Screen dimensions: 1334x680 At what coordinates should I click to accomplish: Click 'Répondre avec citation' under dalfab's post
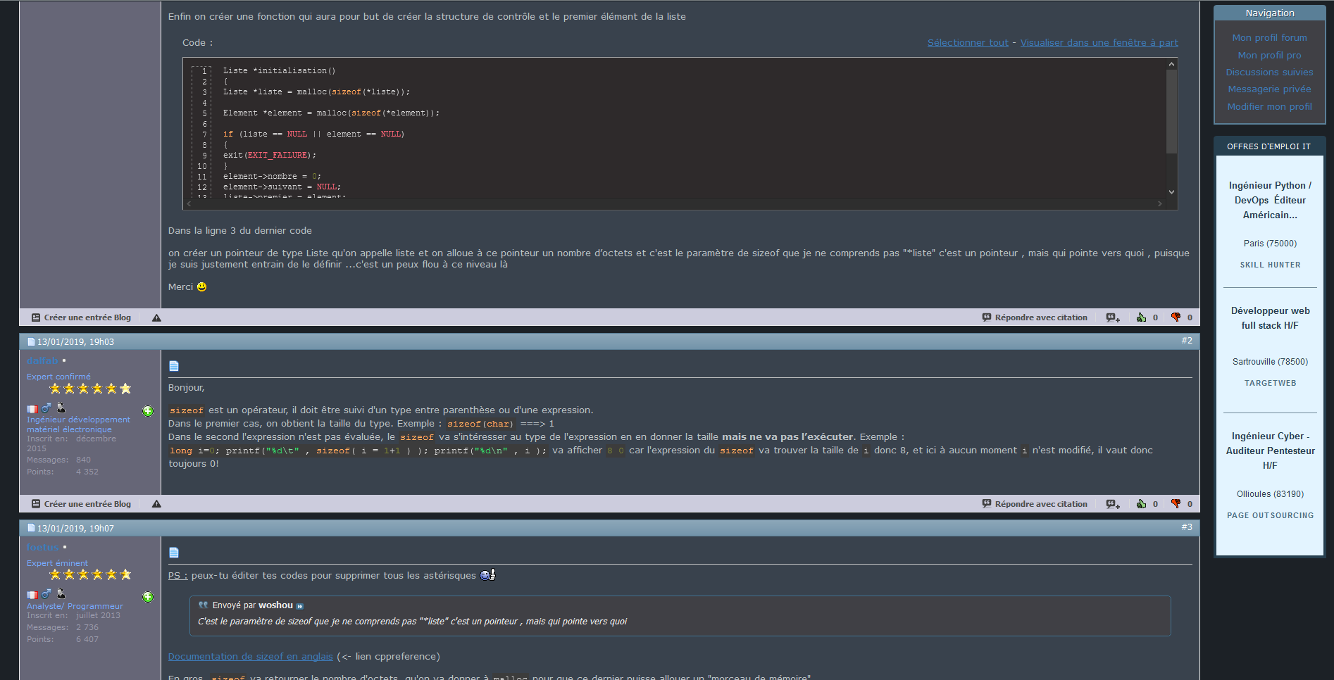coord(1035,504)
